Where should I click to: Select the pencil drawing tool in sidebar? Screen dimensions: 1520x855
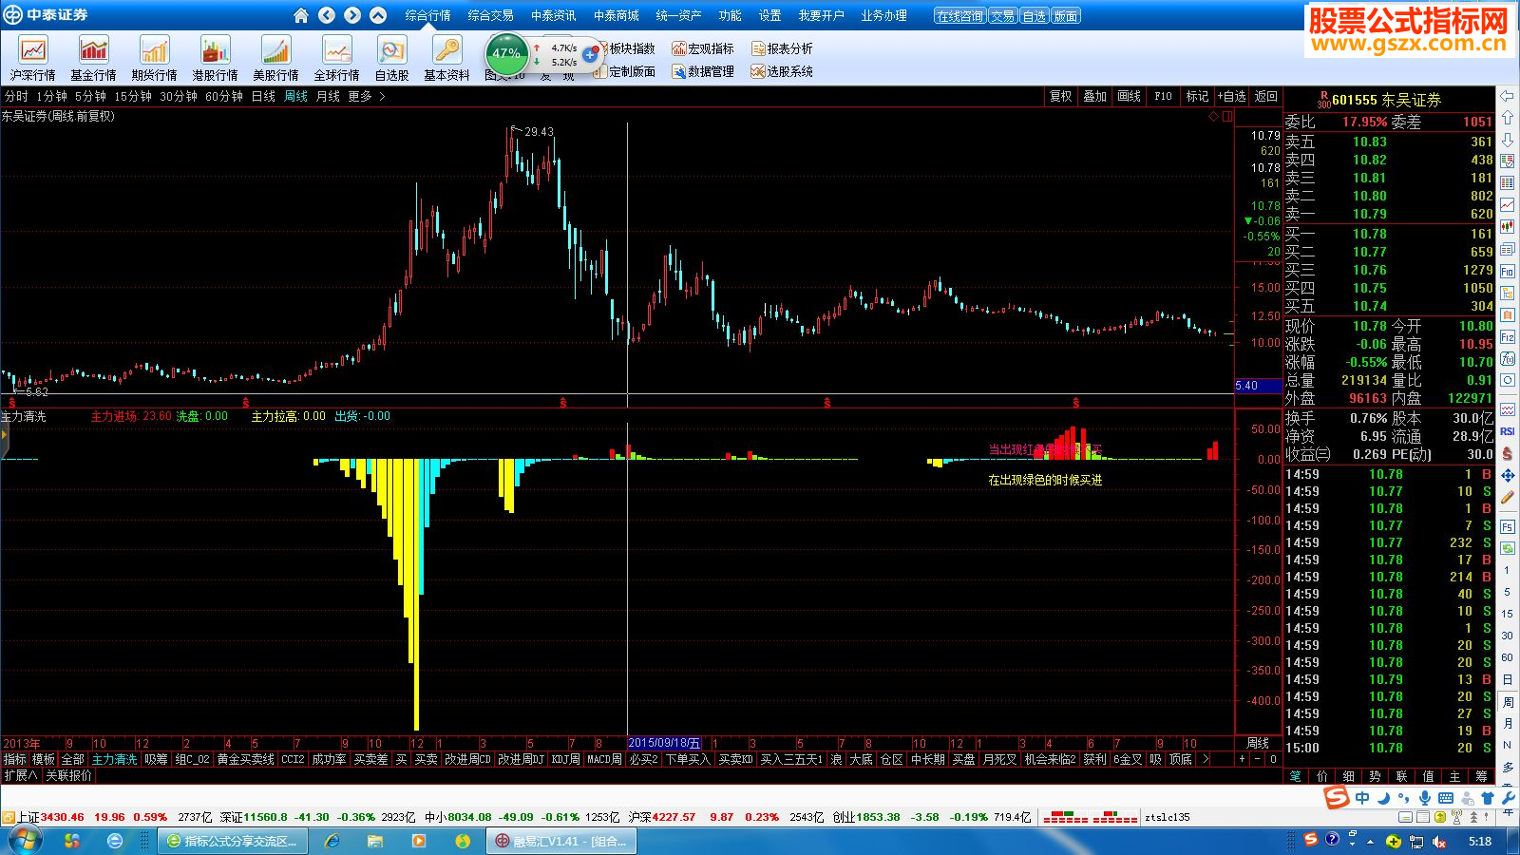[1508, 497]
